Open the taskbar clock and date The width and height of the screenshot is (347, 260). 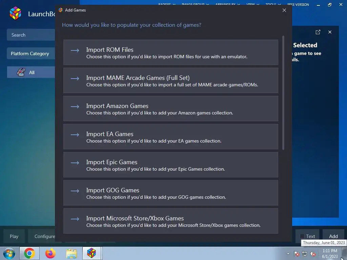pos(329,254)
